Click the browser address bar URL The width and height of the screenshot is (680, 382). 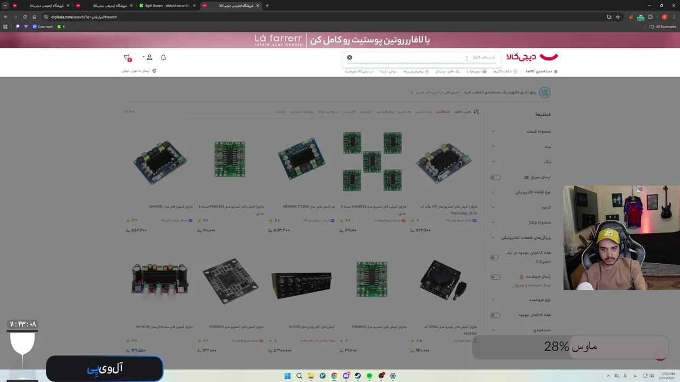click(x=84, y=17)
